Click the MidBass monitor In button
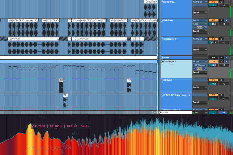This screenshot has width=233, height=155. coord(194,27)
